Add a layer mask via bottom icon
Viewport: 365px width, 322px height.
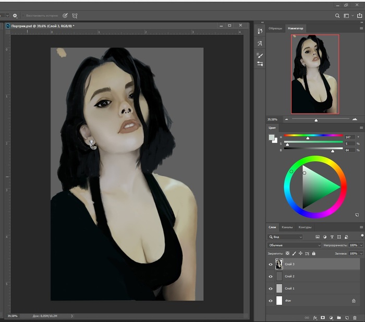point(323,317)
